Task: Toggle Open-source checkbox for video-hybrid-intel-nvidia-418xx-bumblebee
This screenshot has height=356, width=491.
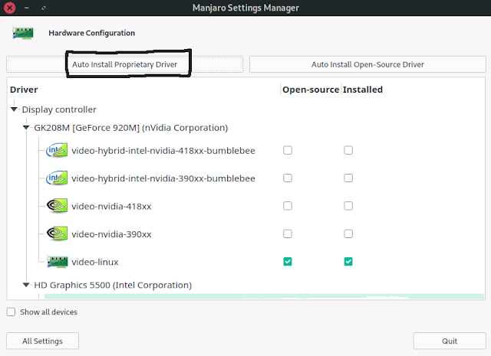Action: [x=288, y=150]
